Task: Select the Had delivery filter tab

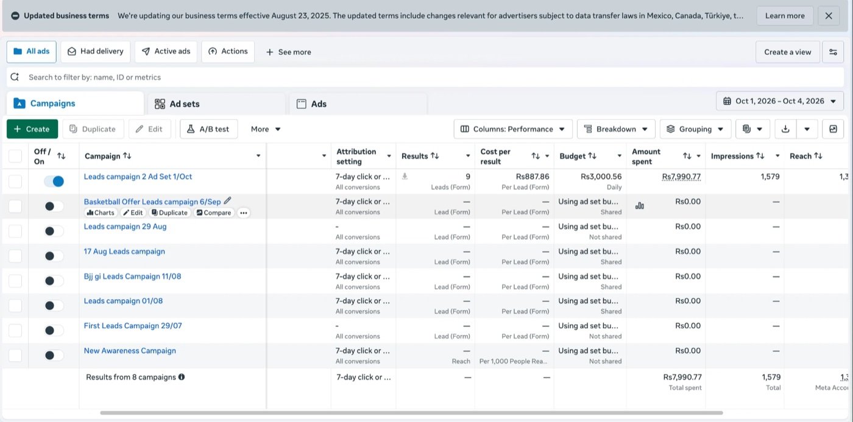Action: tap(96, 52)
